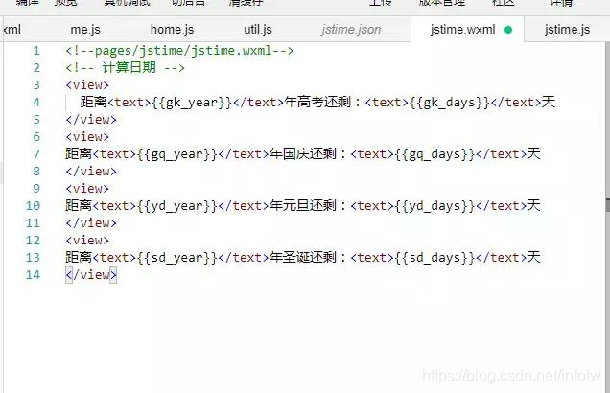The width and height of the screenshot is (610, 393).
Task: Click the highlighted </view> tag on line 14
Action: click(x=91, y=275)
